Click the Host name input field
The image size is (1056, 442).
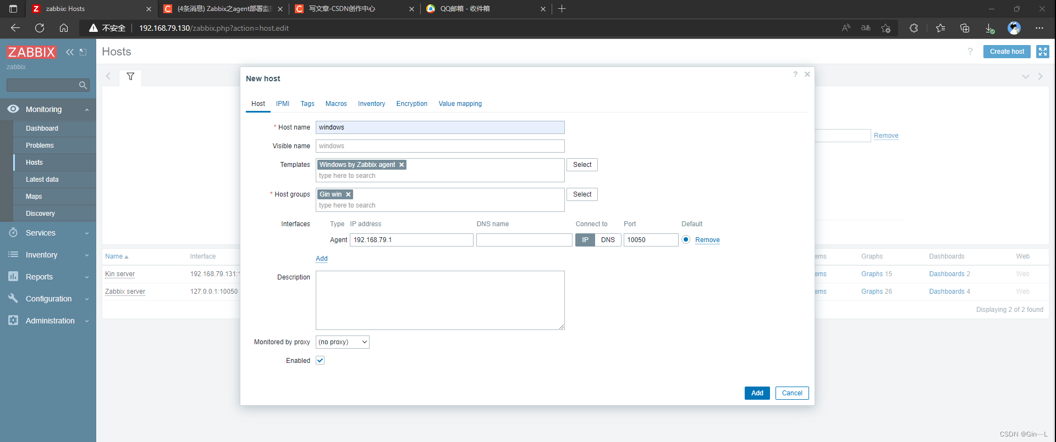pos(440,127)
